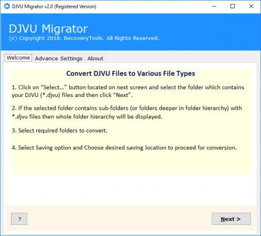This screenshot has width=261, height=236.
Task: Click the beige footer bar between buttons
Action: [119, 219]
